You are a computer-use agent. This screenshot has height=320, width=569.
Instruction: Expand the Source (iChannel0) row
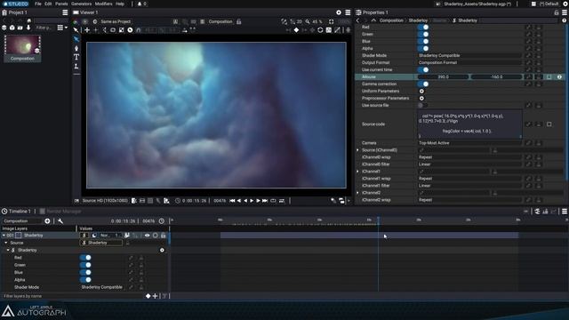[x=357, y=150]
